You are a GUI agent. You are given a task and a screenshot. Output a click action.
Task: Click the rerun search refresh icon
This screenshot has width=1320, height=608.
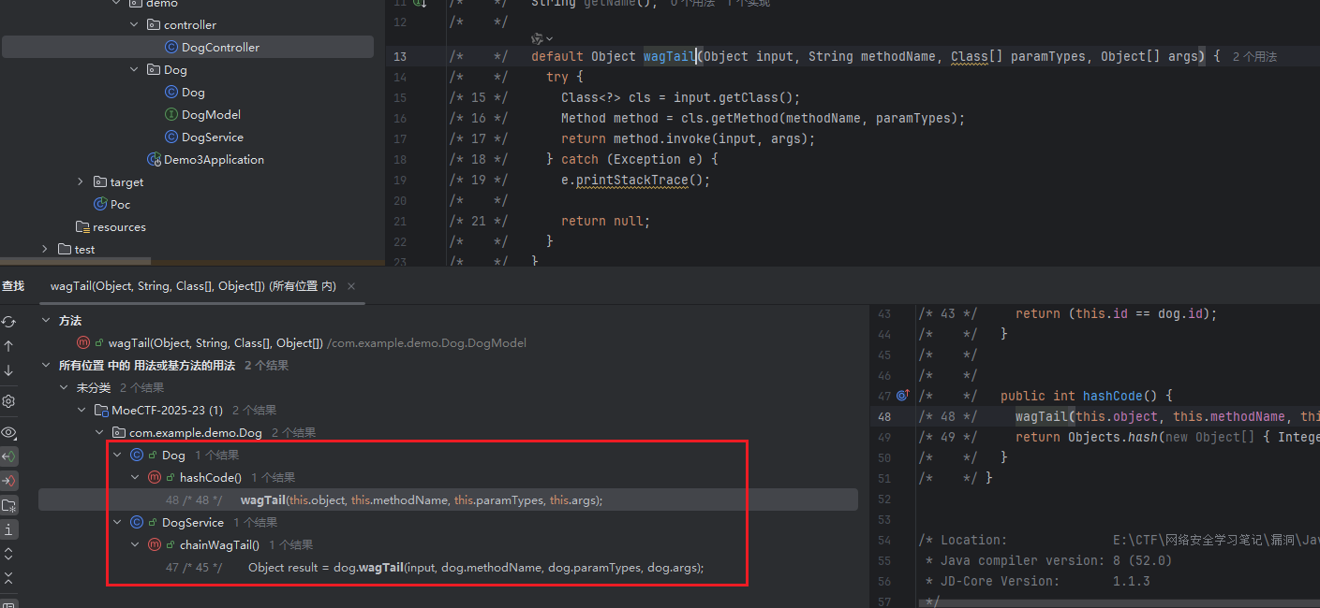[8, 322]
